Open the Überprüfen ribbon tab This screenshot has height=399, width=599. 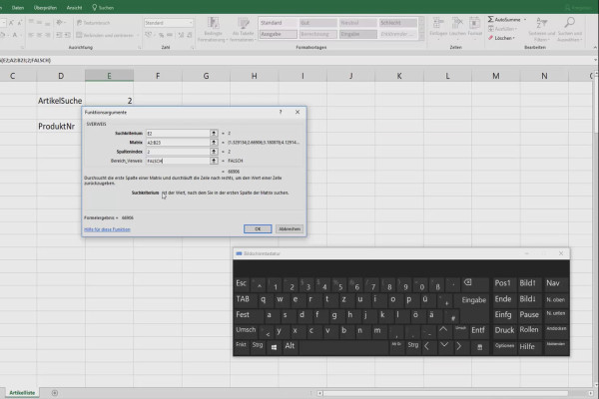point(45,7)
